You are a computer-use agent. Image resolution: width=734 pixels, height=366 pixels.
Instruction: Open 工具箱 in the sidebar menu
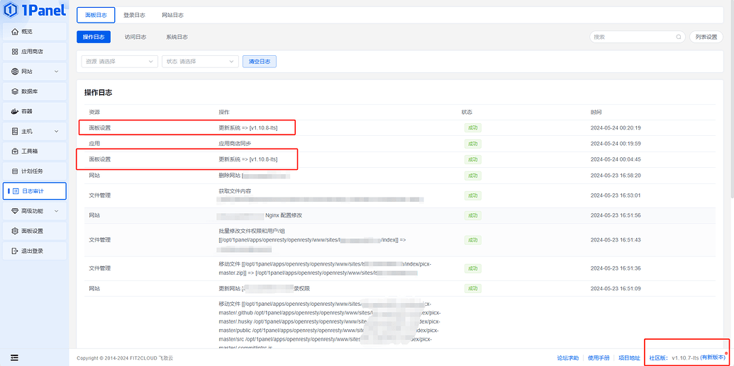(x=34, y=151)
